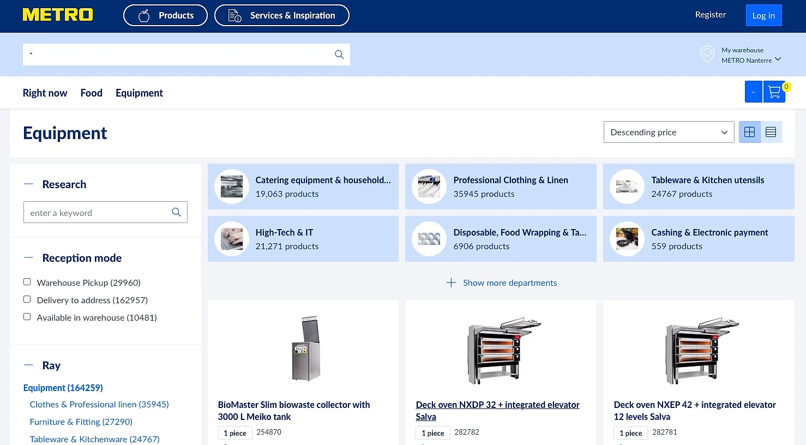Click the Disposable, Food Wrapping thumbnail image
The height and width of the screenshot is (445, 806).
(429, 239)
